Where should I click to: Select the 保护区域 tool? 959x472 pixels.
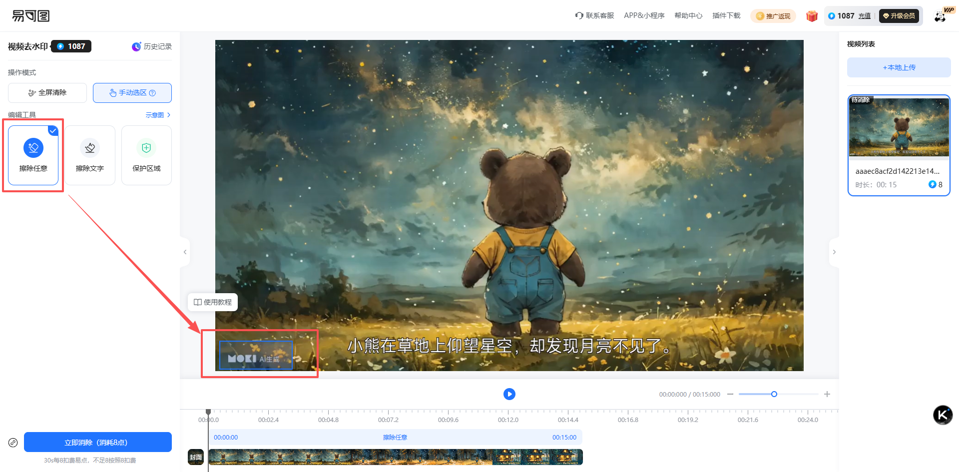(x=146, y=155)
